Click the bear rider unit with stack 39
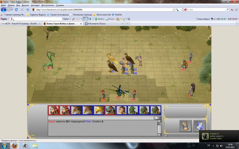This screenshot has height=149, width=239. 184,65
